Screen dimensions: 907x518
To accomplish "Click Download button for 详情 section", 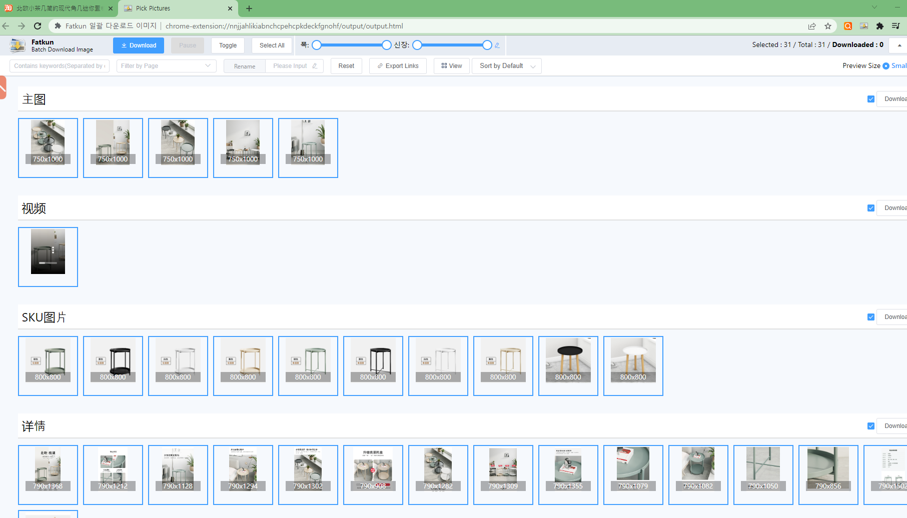I will [x=892, y=426].
